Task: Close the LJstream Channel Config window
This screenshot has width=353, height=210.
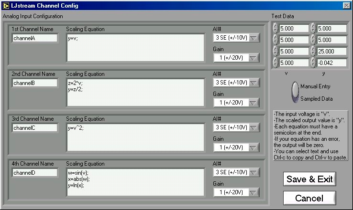Action: 346,5
